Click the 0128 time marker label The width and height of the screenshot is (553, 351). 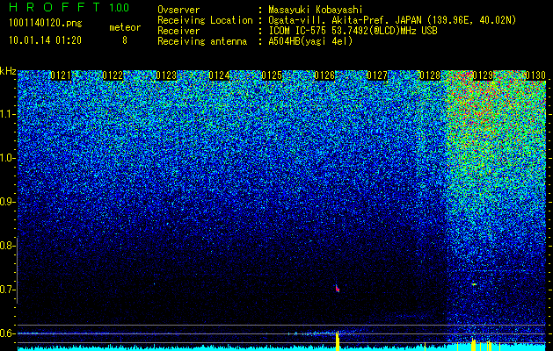point(430,75)
